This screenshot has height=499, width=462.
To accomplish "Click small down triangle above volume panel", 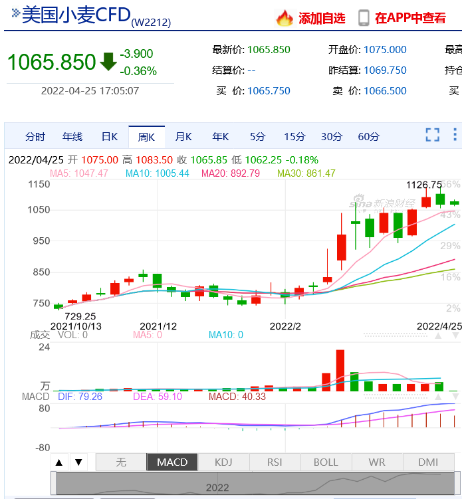I will [x=456, y=336].
